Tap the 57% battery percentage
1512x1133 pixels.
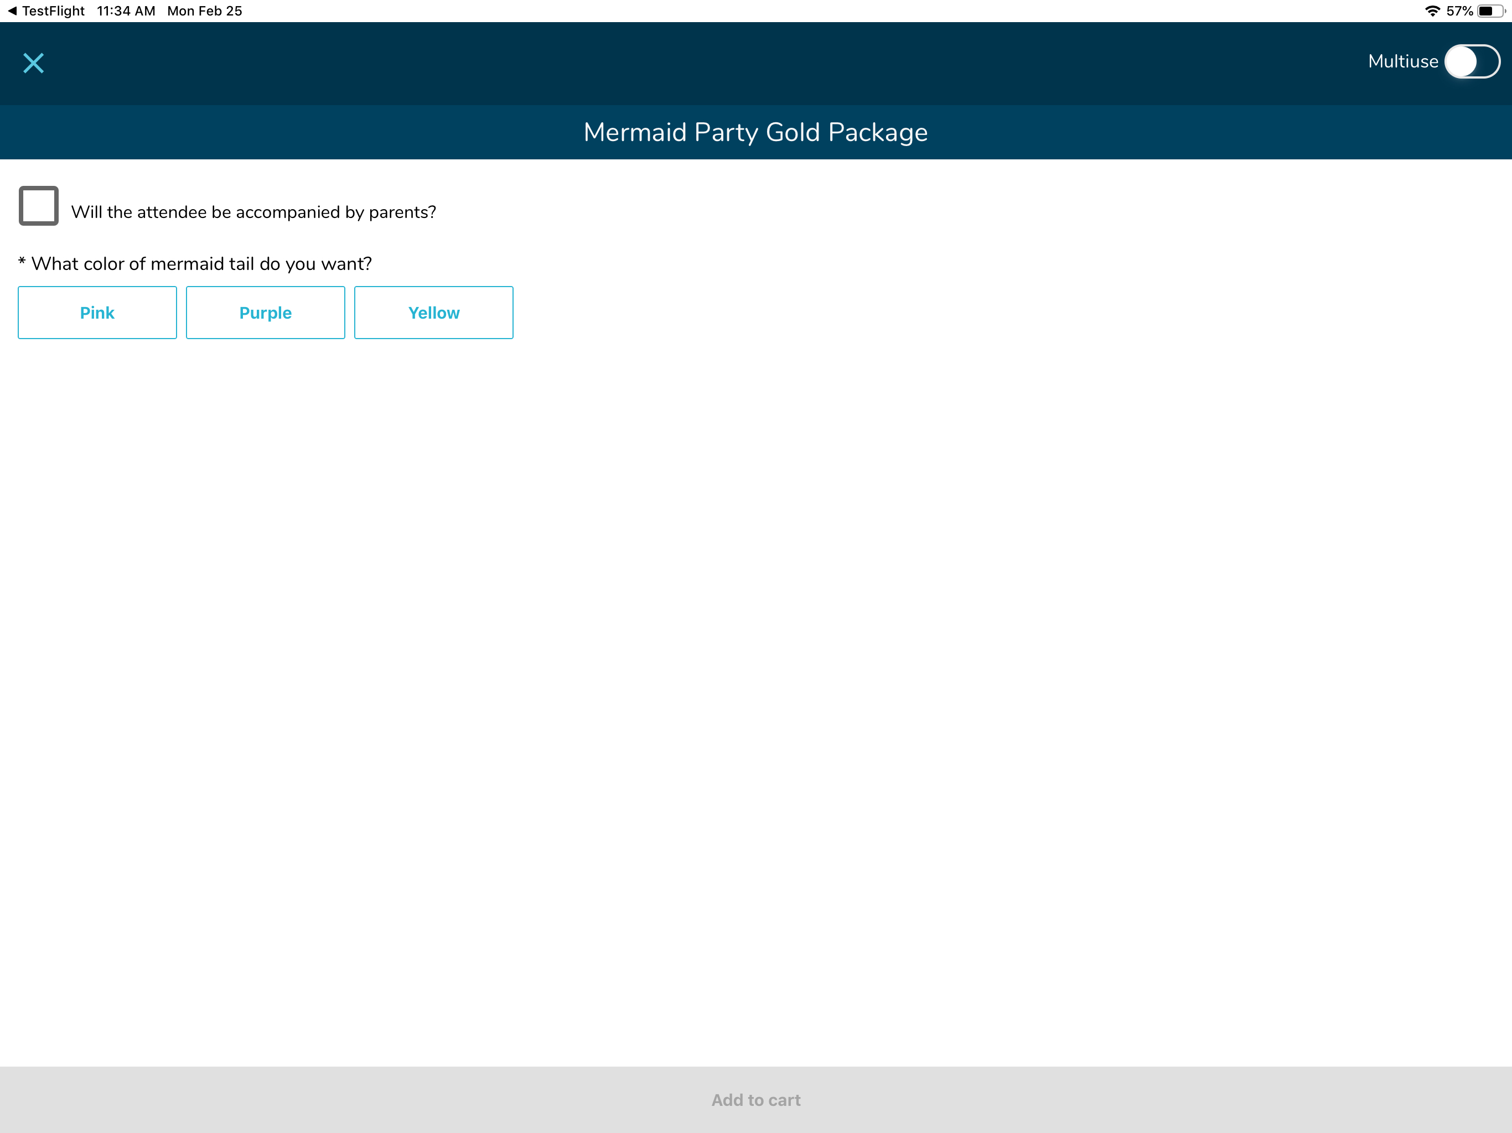[1459, 11]
